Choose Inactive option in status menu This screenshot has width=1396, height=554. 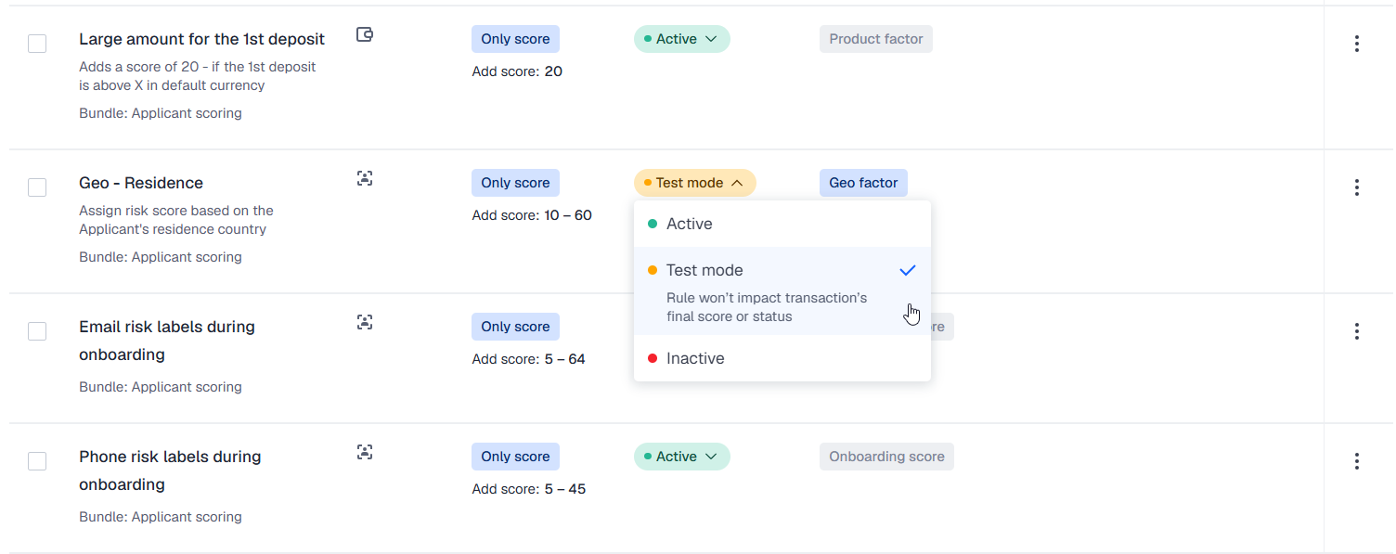[694, 358]
